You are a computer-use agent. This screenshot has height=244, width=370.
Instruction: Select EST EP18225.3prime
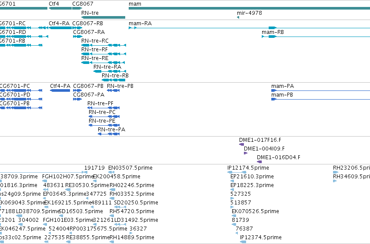[x=252, y=185]
